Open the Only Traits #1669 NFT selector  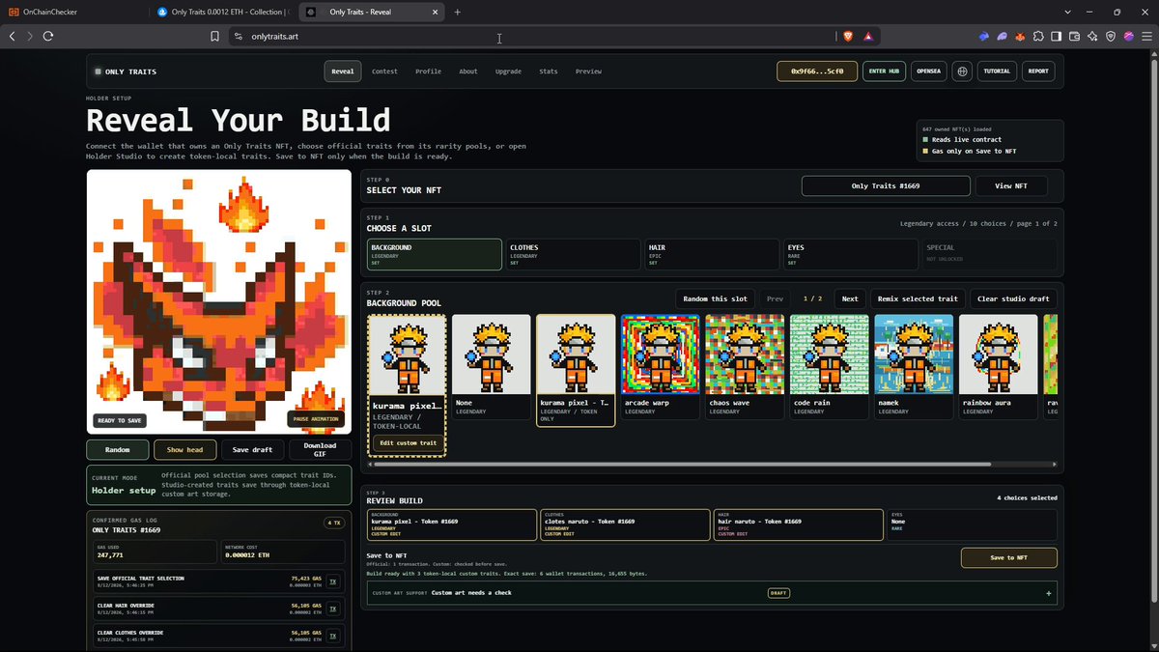885,186
